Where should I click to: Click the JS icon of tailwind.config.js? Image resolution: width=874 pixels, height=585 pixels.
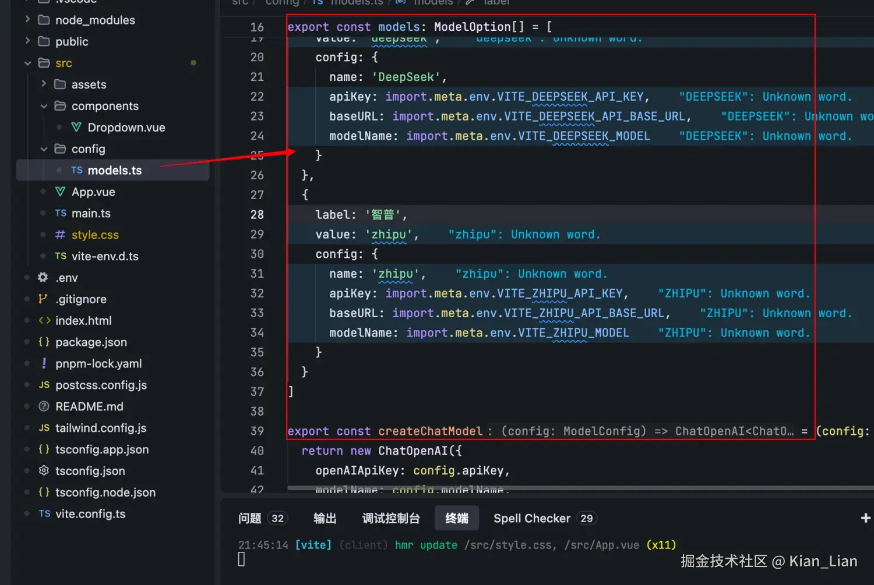pos(44,428)
